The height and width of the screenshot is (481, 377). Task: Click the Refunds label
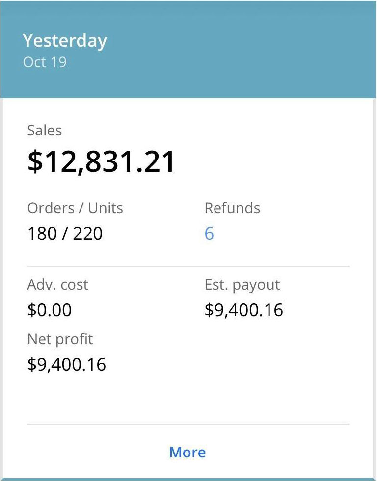232,208
